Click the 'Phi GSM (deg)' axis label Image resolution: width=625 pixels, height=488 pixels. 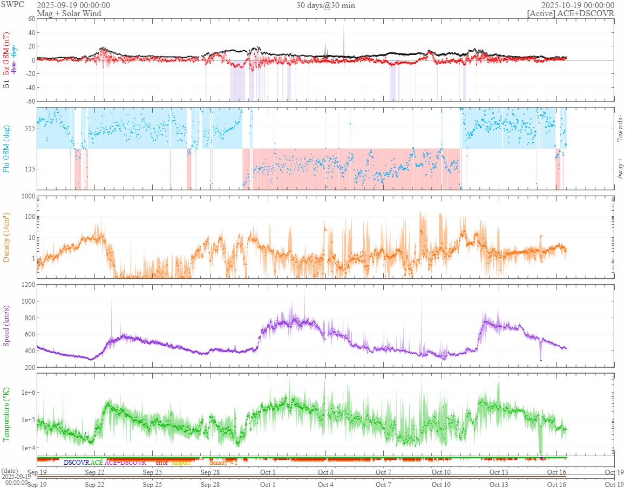pyautogui.click(x=6, y=149)
